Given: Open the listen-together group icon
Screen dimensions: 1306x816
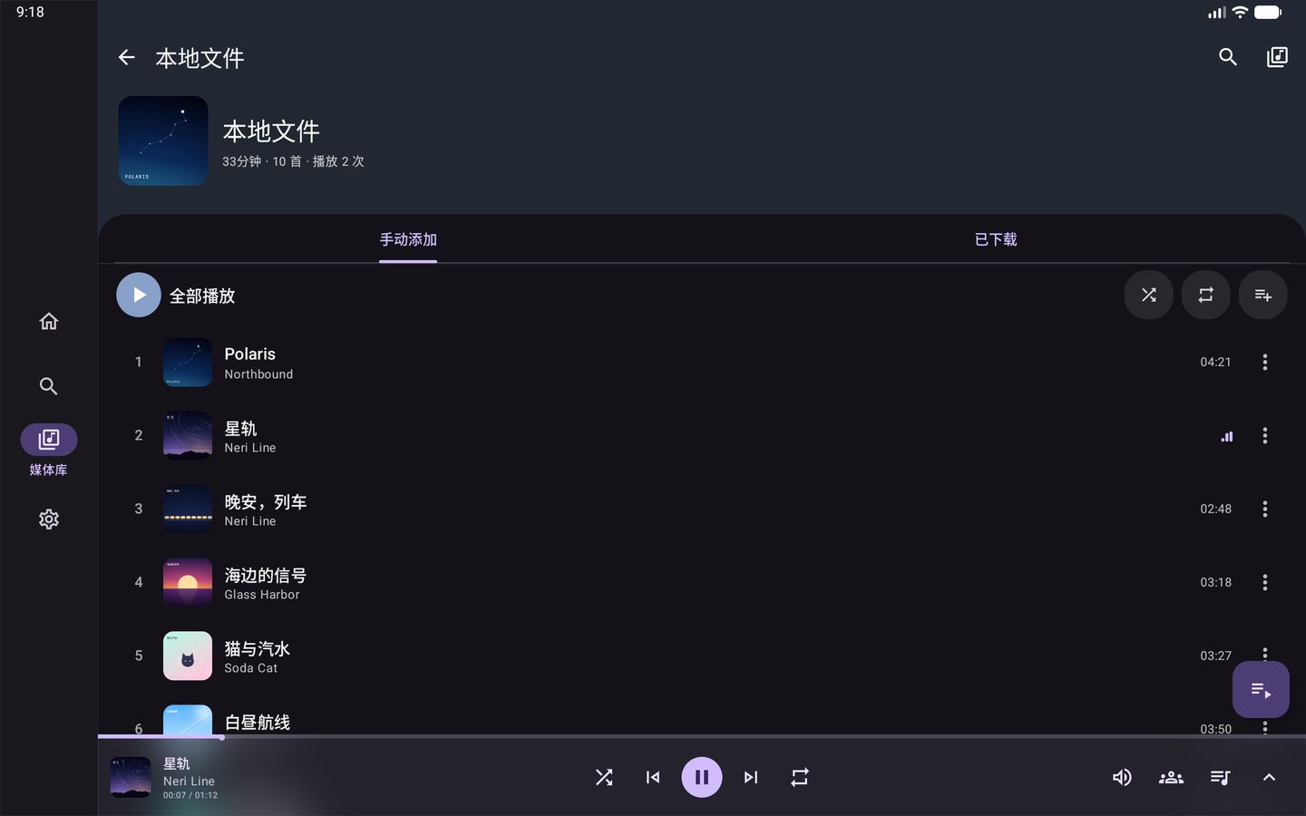Looking at the screenshot, I should (x=1171, y=777).
